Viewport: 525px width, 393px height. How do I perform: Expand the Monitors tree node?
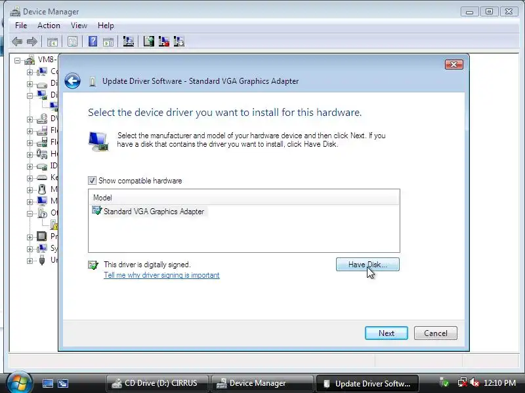30,202
